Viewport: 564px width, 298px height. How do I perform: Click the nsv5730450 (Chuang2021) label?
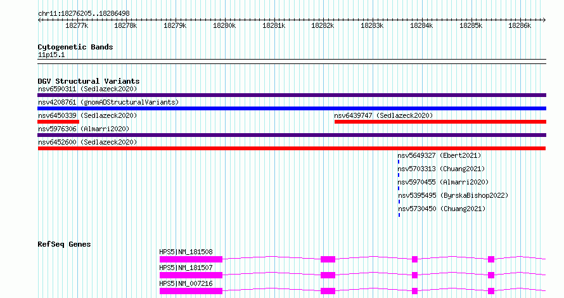[x=442, y=209]
